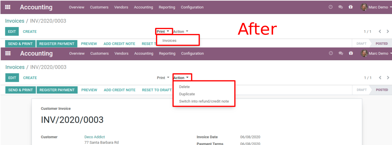Click REGISTER PAYMENT button above the invoice form
The height and width of the screenshot is (145, 392).
[57, 90]
